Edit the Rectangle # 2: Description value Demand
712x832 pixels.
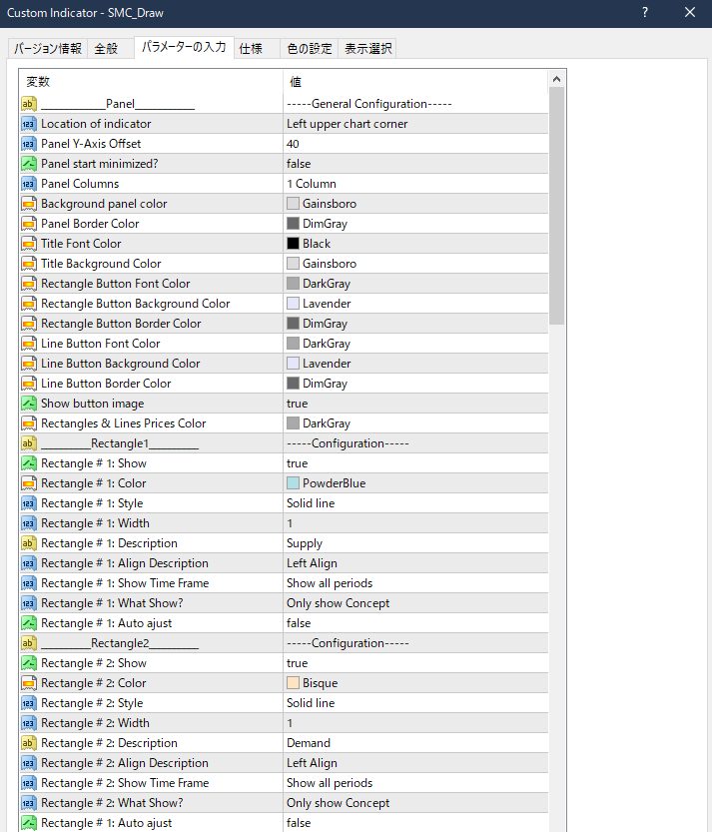tap(415, 743)
